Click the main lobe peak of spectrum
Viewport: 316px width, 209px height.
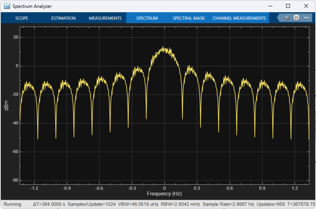pos(163,47)
